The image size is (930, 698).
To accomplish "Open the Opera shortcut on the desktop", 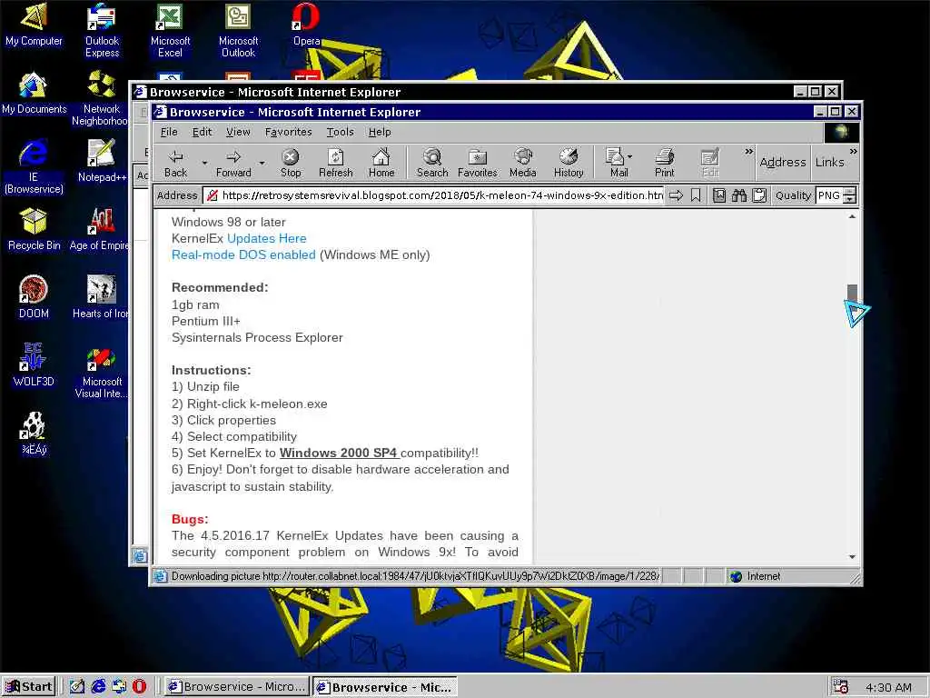I will 306,25.
